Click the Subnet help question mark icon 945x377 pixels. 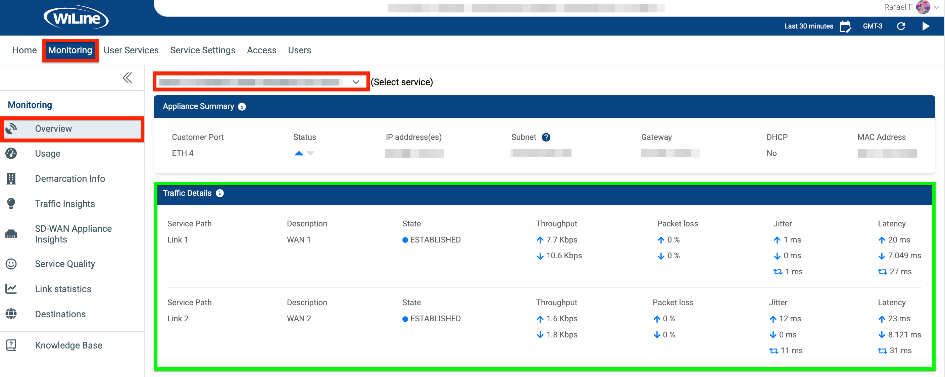(546, 137)
